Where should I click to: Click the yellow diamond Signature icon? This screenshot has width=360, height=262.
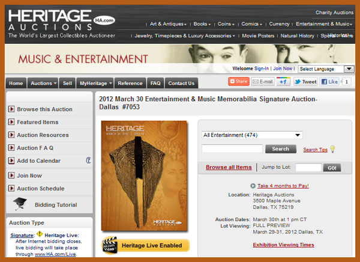tap(40, 234)
